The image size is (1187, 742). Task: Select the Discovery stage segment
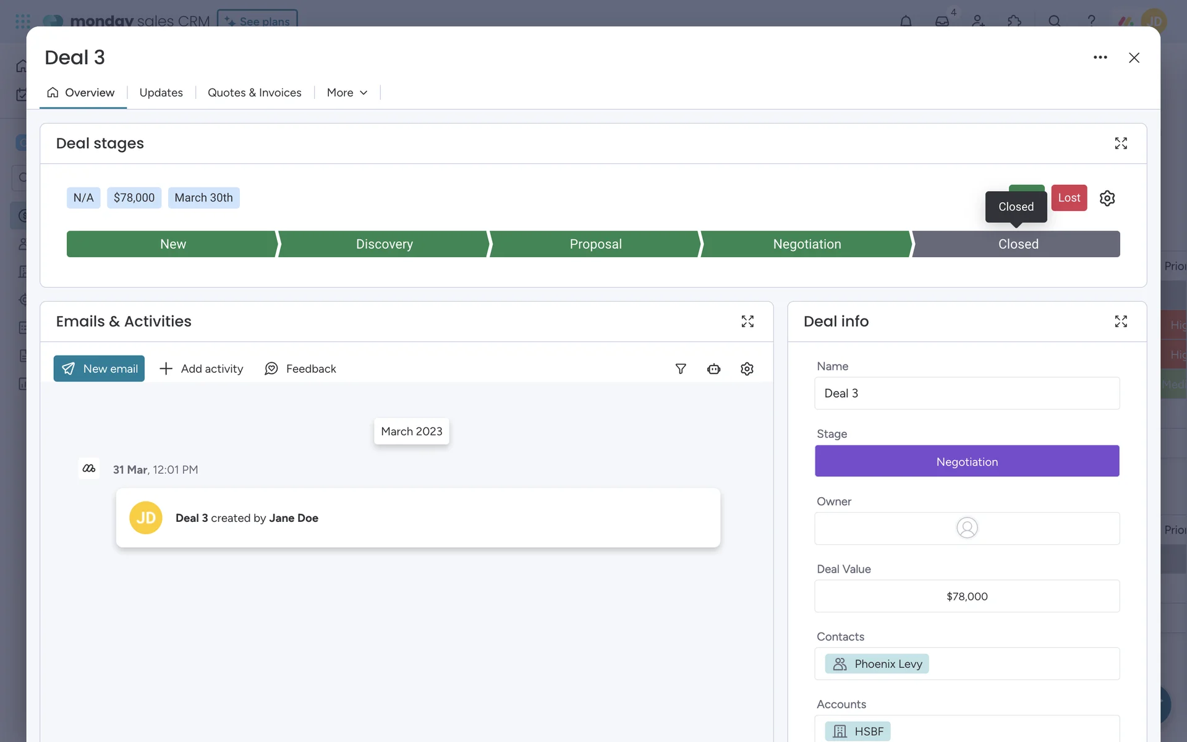[x=384, y=244]
